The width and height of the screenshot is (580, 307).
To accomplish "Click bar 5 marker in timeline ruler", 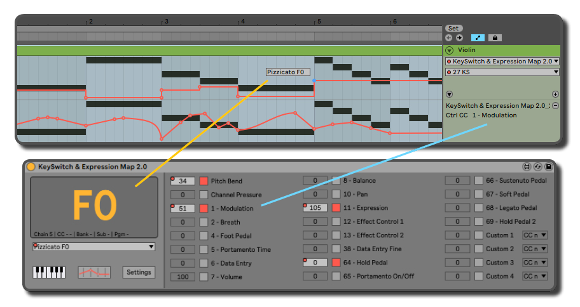I will (x=318, y=22).
